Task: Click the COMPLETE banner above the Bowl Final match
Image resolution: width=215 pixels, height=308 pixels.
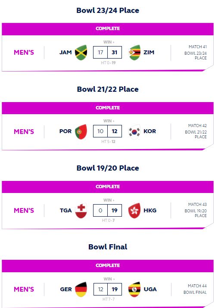Action: [108, 266]
